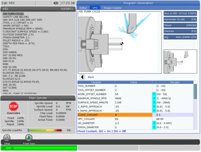The image size is (201, 152).
Task: Click the MDI program header bar
Action: coord(38,9)
